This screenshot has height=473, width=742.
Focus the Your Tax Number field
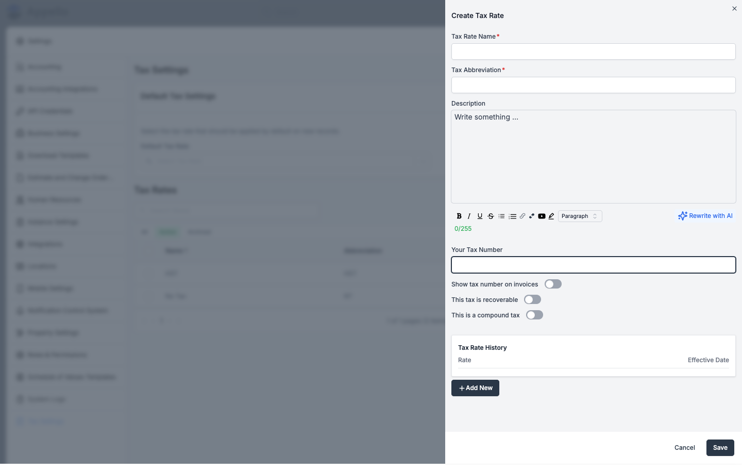tap(593, 265)
